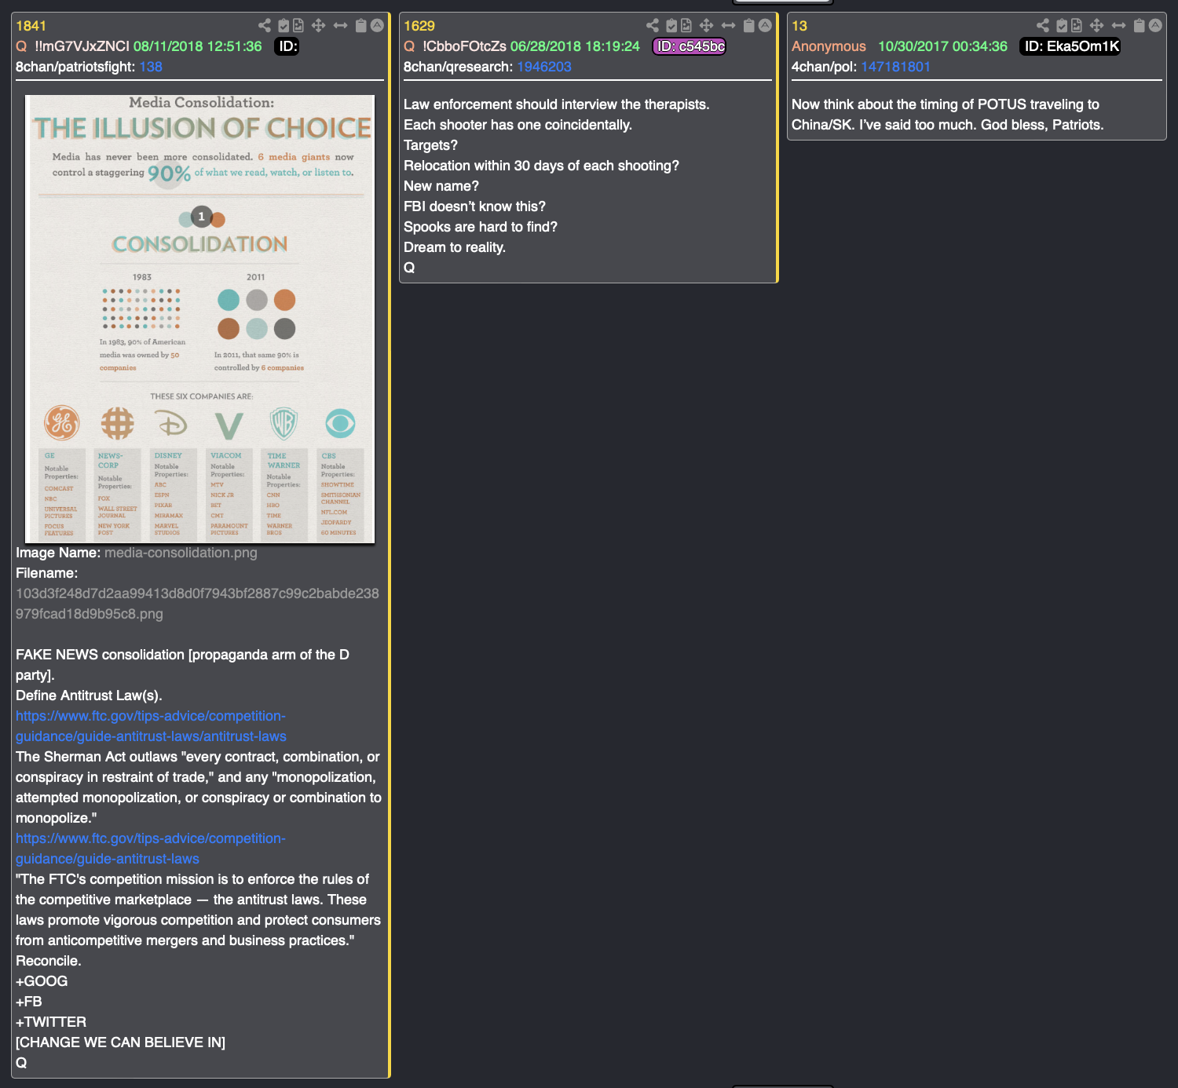Click the image-file icon on post 1629
Image resolution: width=1178 pixels, height=1088 pixels.
point(686,25)
